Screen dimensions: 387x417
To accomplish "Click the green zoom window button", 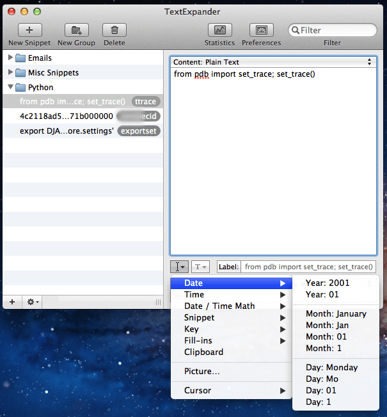I will point(37,12).
